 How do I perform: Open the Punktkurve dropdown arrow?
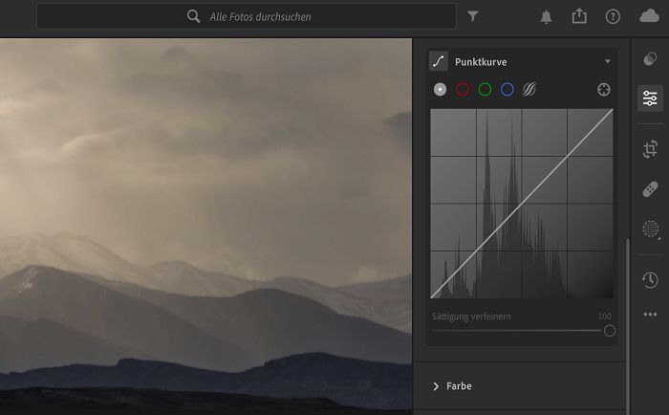click(608, 61)
